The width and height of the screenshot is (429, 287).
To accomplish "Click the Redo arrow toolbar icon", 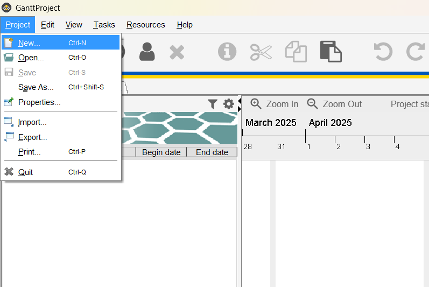I will point(416,52).
